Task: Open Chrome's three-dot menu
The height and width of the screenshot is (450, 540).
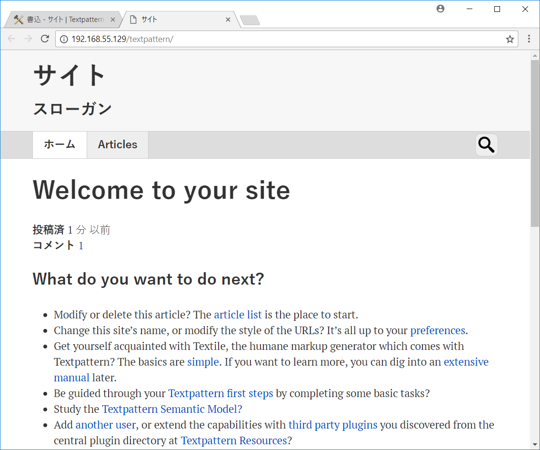Action: coord(529,39)
